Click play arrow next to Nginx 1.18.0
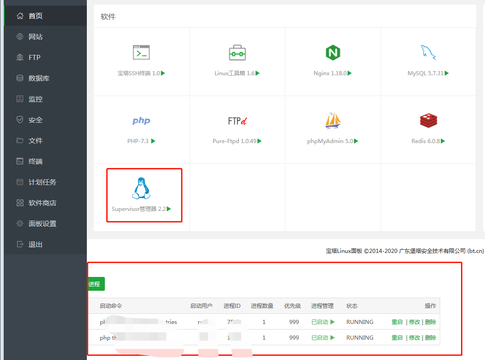This screenshot has width=485, height=360. (x=350, y=73)
